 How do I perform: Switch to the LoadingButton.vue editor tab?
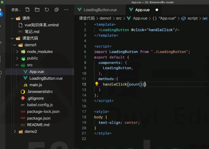pyautogui.click(x=100, y=10)
